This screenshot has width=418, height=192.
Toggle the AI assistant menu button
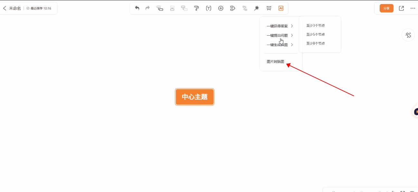pyautogui.click(x=281, y=8)
